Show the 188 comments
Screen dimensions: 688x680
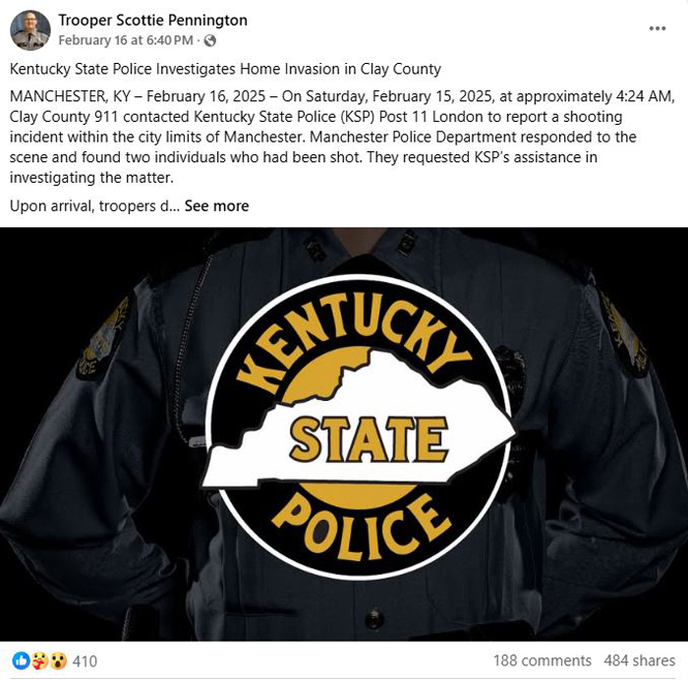click(x=542, y=660)
